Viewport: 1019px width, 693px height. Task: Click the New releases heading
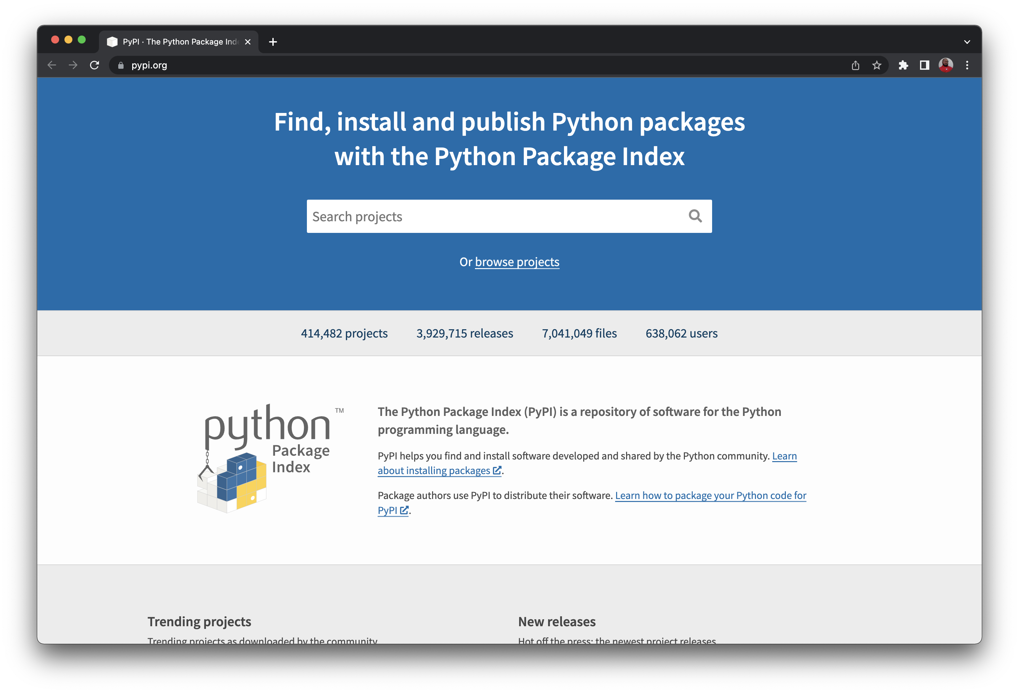557,622
